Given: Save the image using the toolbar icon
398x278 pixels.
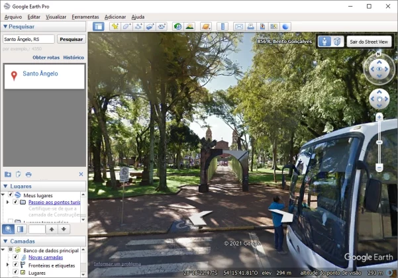Looking at the screenshot, I should [x=262, y=26].
